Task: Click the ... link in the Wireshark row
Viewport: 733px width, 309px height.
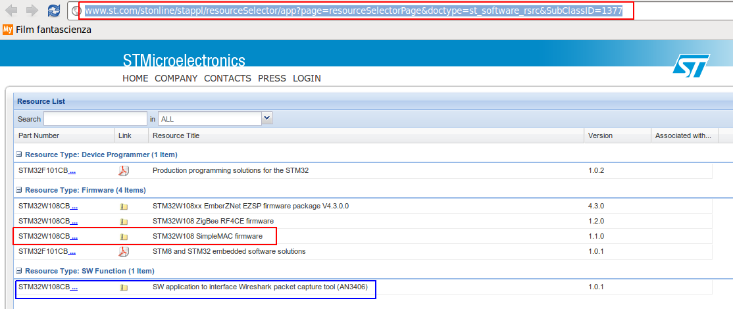Action: coord(74,287)
